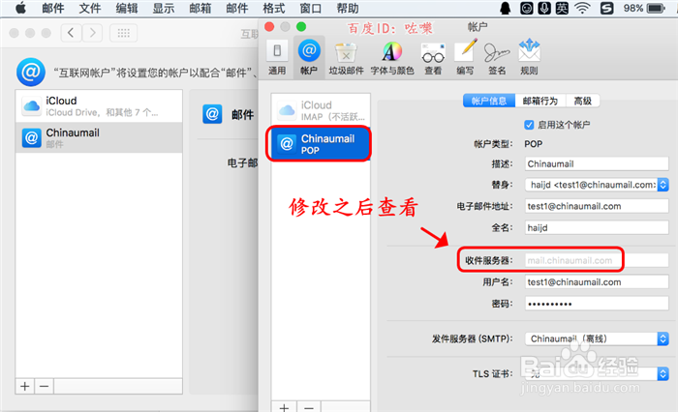The height and width of the screenshot is (412, 678).
Task: Add account with plus button in Accounts window
Action: [284, 407]
